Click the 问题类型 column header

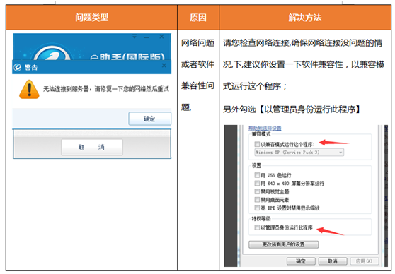[91, 18]
